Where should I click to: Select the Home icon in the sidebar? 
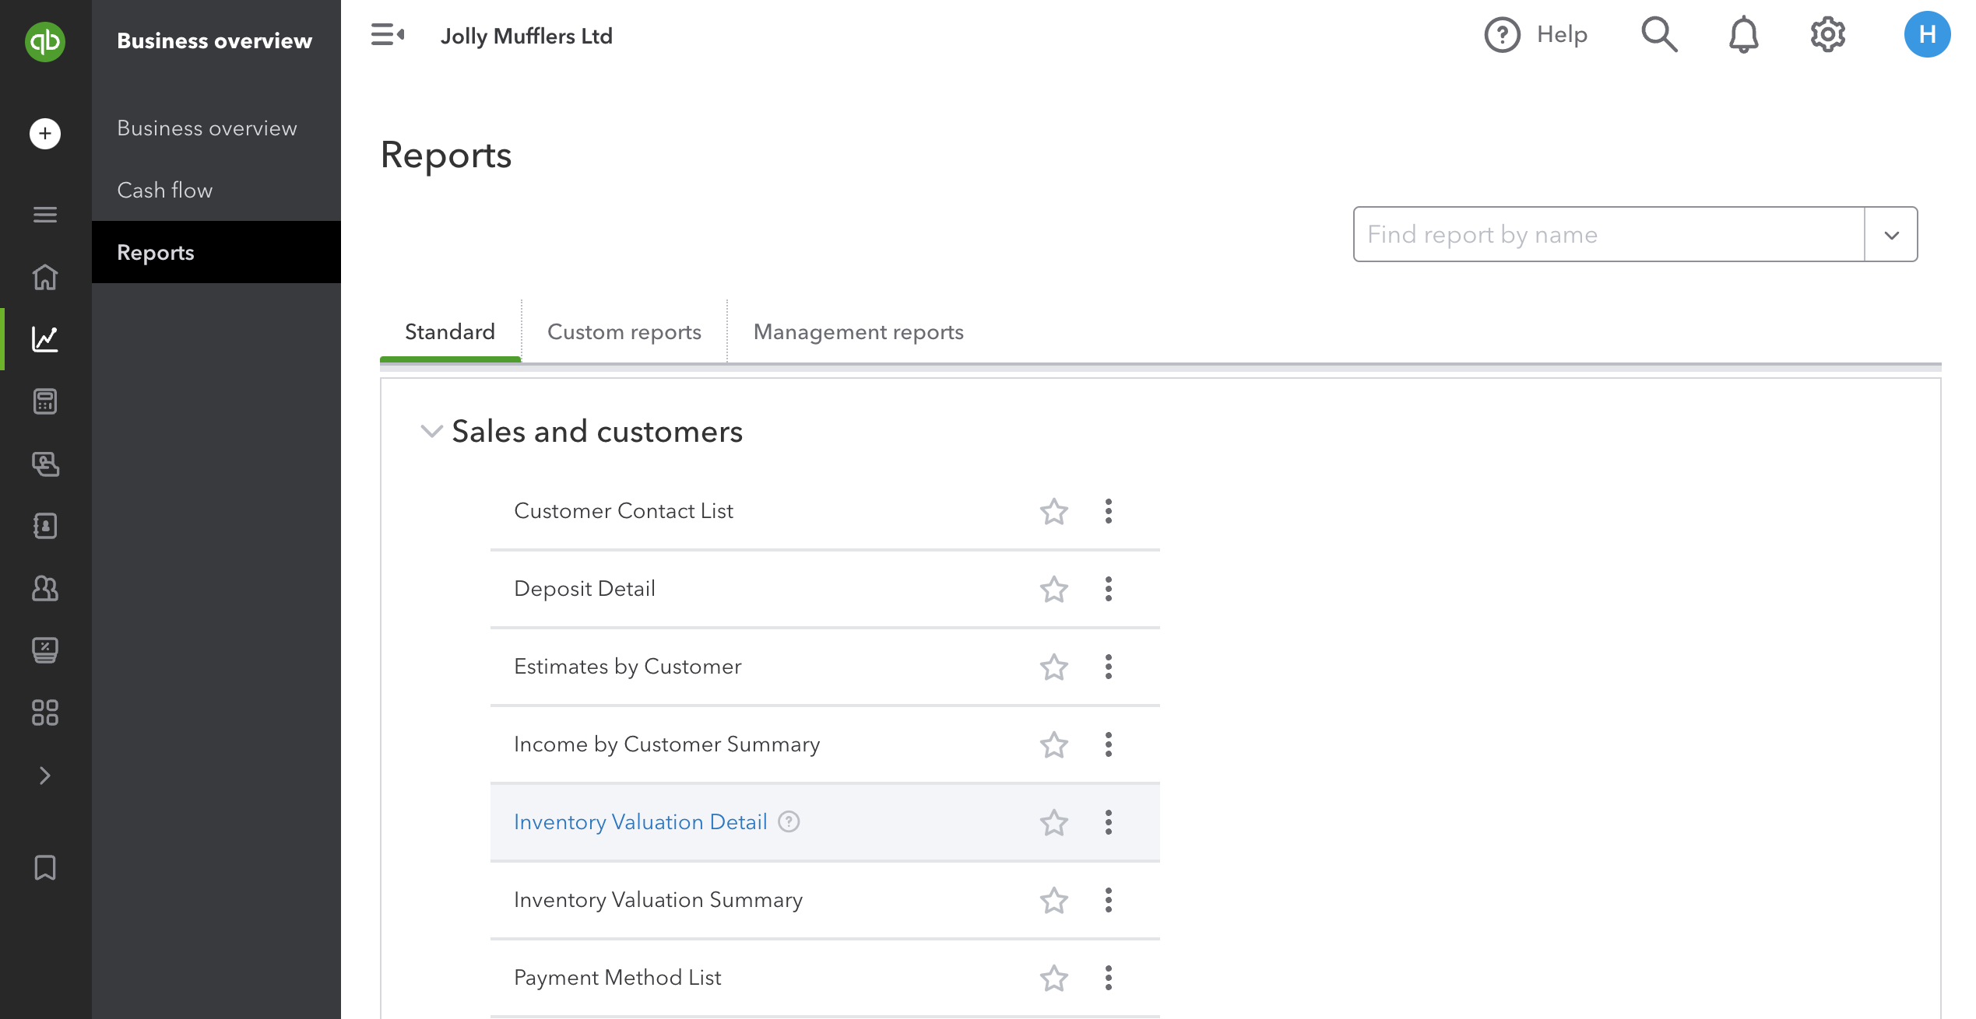tap(44, 277)
